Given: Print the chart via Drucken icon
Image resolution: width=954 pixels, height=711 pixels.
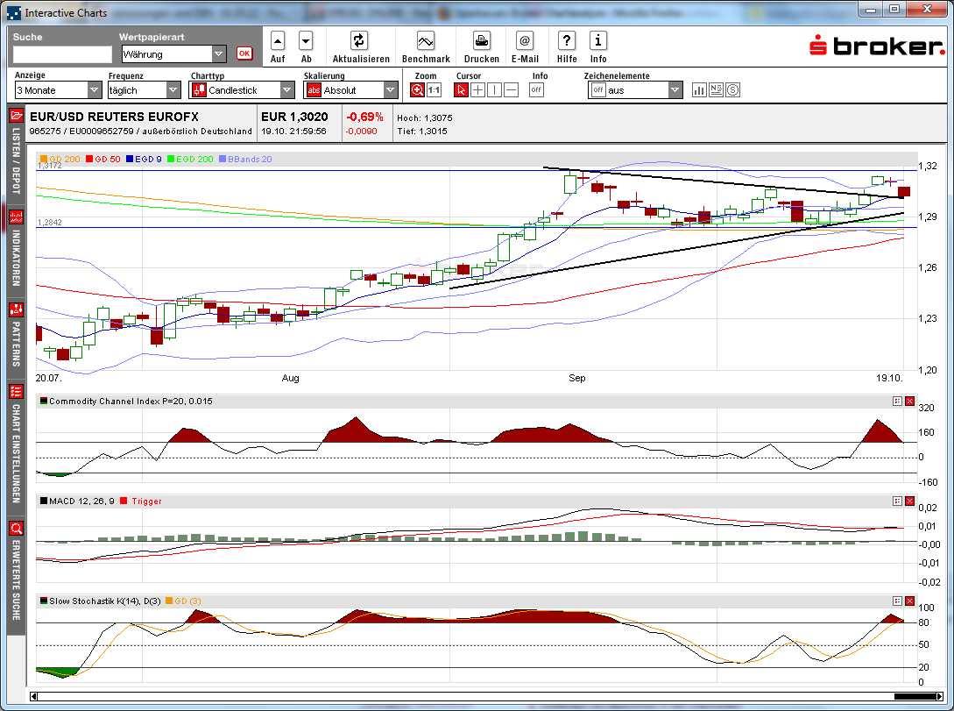Looking at the screenshot, I should click(x=482, y=41).
